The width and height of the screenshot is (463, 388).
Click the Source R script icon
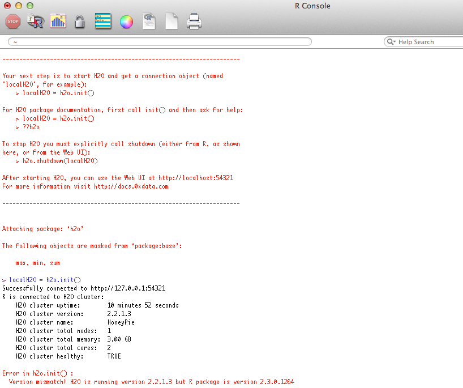pyautogui.click(x=36, y=22)
